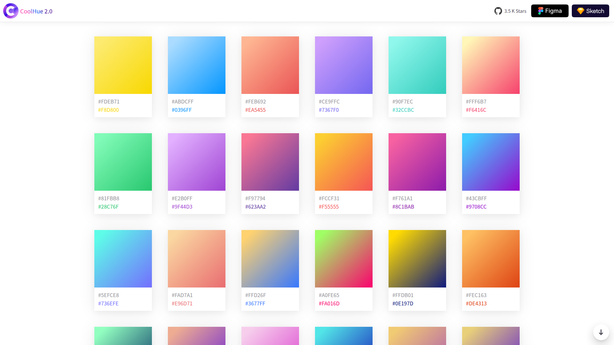
Task: Select the #FFF6B7 to pink gradient swatch
Action: (491, 65)
